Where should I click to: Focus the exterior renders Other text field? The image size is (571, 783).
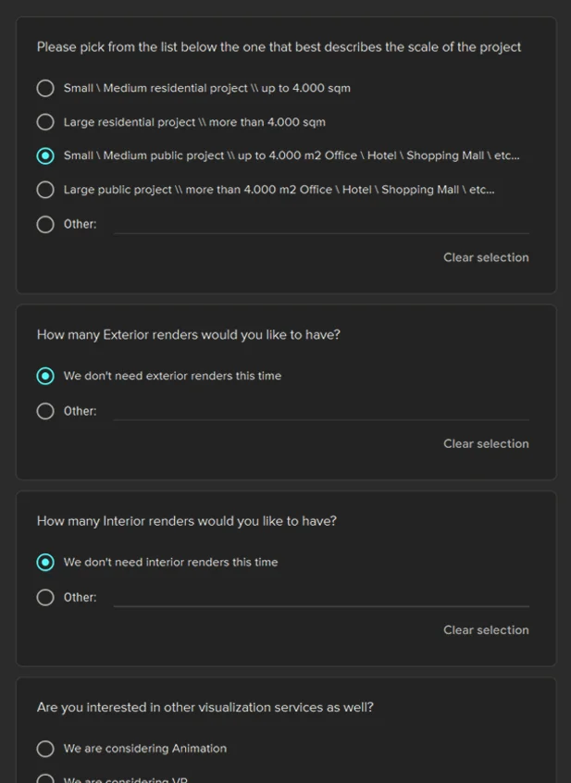pyautogui.click(x=320, y=411)
